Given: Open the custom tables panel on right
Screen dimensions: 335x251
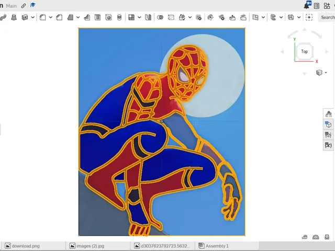Looking at the screenshot, I should coord(328,135).
